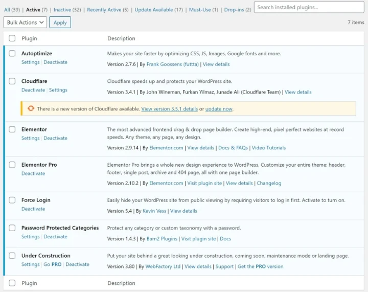Image resolution: width=368 pixels, height=292 pixels.
Task: Tick the Autoptimize plugin checkbox
Action: point(12,54)
